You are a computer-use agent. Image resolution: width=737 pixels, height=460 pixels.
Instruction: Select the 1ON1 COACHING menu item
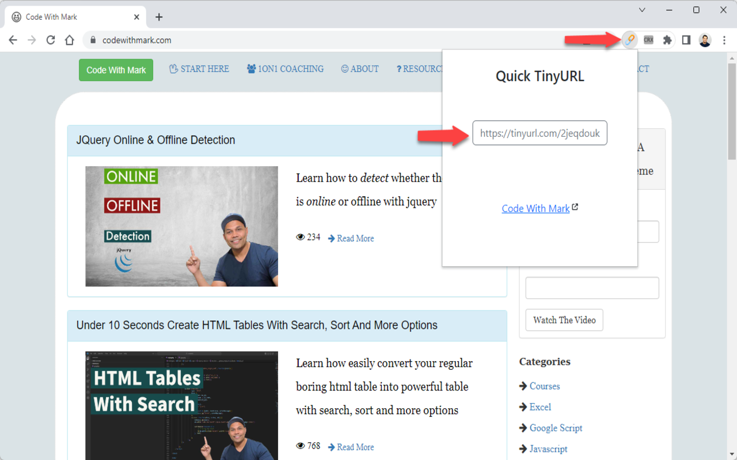[285, 68]
